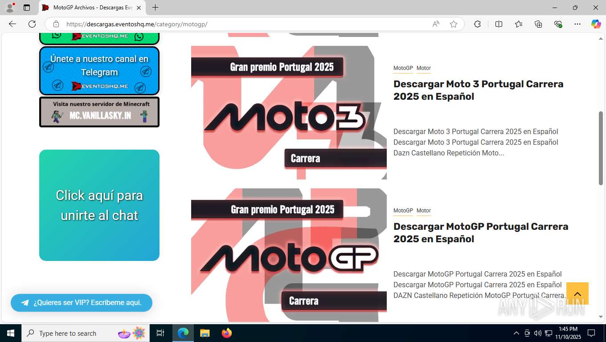Open the notification center icon

(591, 333)
